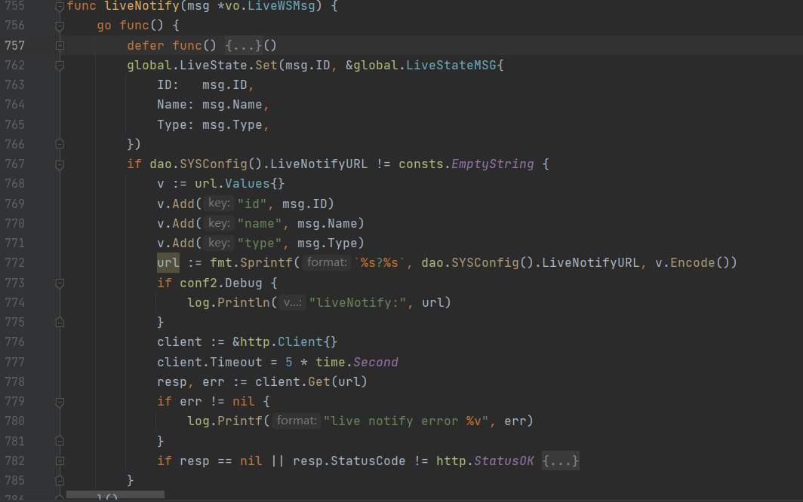
Task: Click global.LiveState.Set call
Action: 202,66
